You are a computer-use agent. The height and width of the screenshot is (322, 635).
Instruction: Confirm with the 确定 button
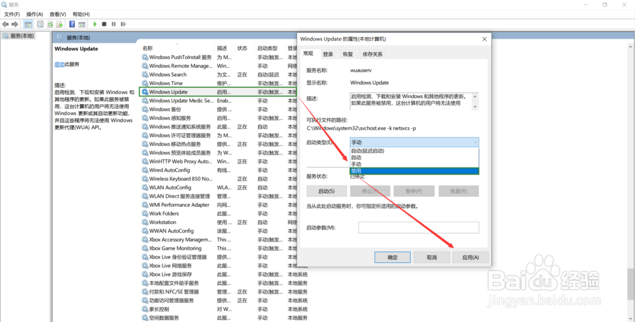(392, 257)
